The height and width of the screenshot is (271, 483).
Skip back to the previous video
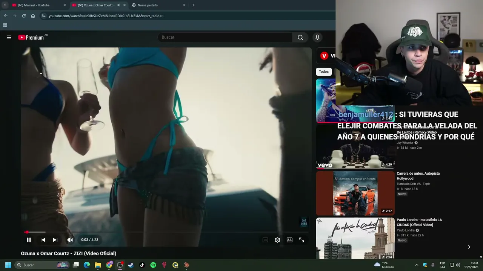(43, 240)
